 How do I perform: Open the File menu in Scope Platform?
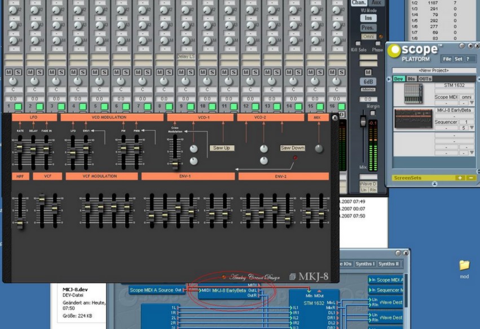coord(447,59)
